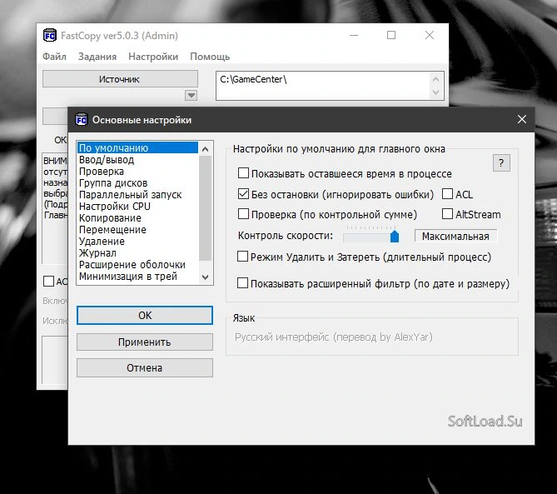Select Копирование in settings list
Image resolution: width=557 pixels, height=494 pixels.
click(137, 218)
